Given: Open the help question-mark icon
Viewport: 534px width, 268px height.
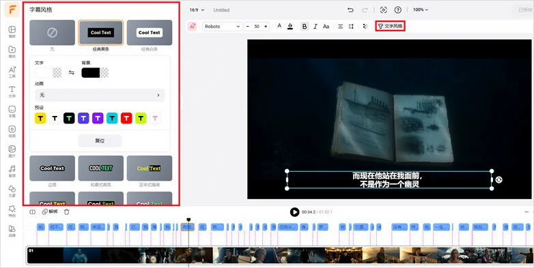Looking at the screenshot, I should 398,10.
